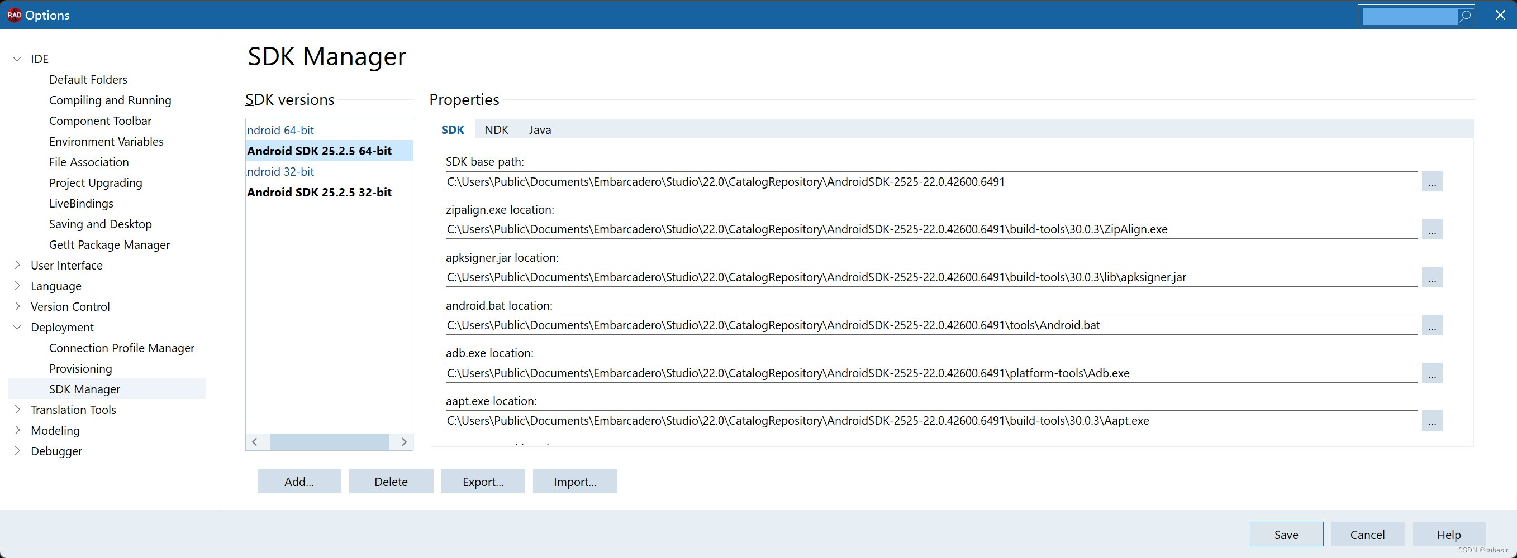Viewport: 1517px width, 558px height.
Task: Browse for android.bat location
Action: point(1432,325)
